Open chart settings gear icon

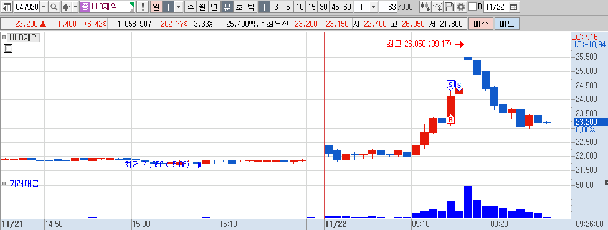click(460, 7)
